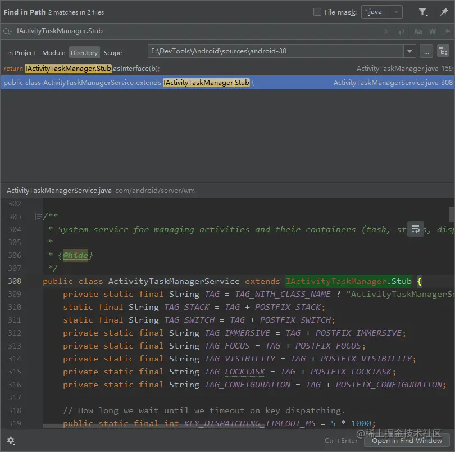Open the settings gear menu
This screenshot has height=452, width=455.
pos(11,441)
